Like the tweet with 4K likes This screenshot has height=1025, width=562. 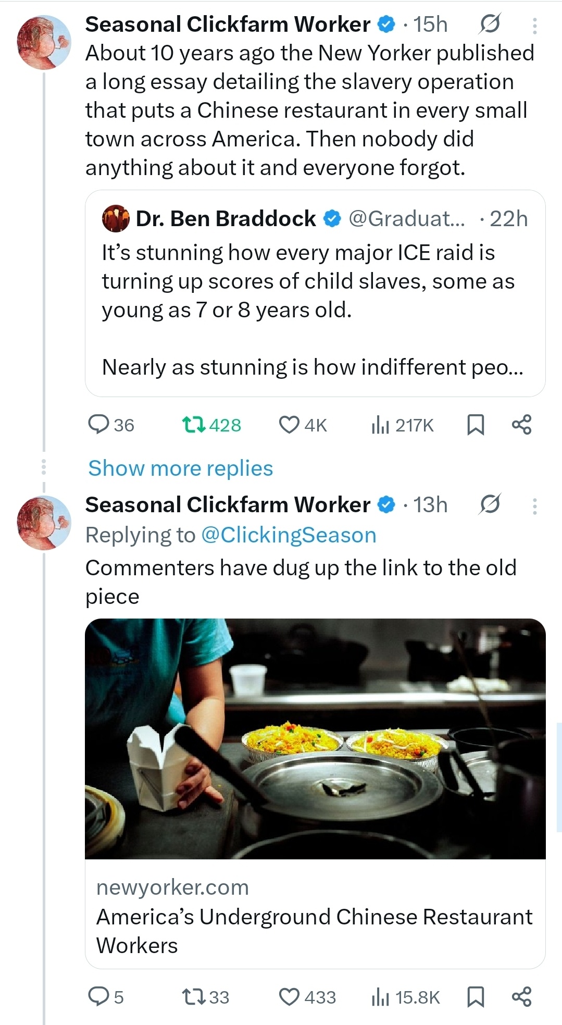point(303,425)
